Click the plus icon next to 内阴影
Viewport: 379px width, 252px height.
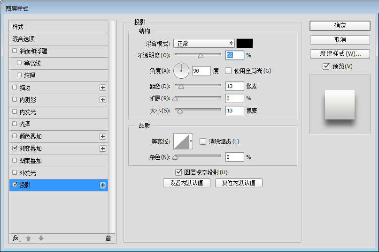[103, 100]
